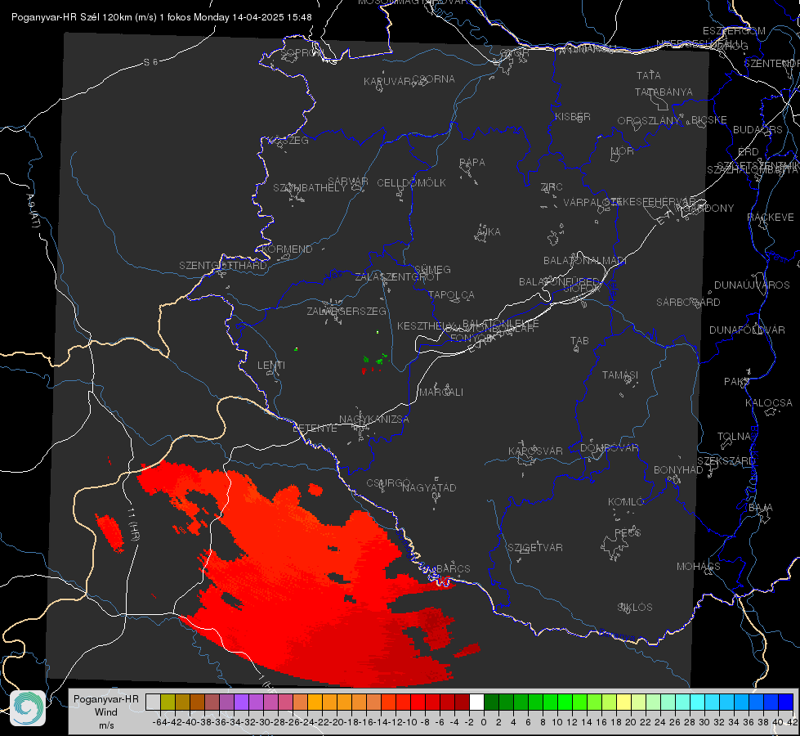Click the radar title text with the 15:48 timestamp
Image resolution: width=800 pixels, height=736 pixels.
pyautogui.click(x=162, y=17)
